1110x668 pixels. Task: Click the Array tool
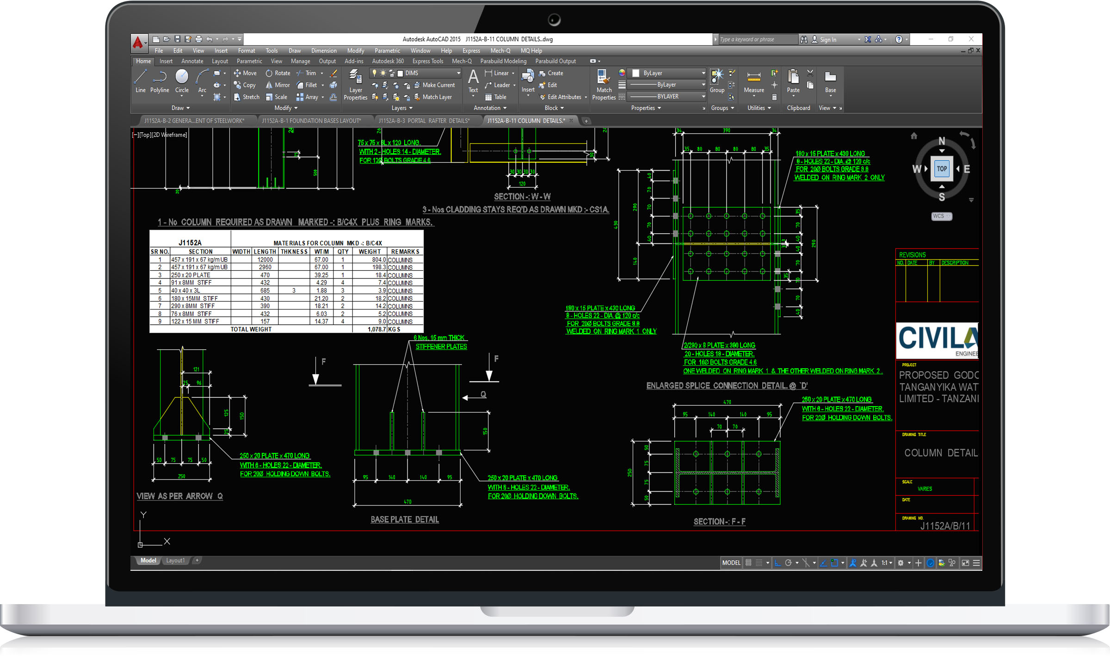tap(307, 97)
